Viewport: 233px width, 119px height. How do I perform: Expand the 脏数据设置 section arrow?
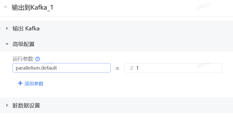tap(7, 105)
